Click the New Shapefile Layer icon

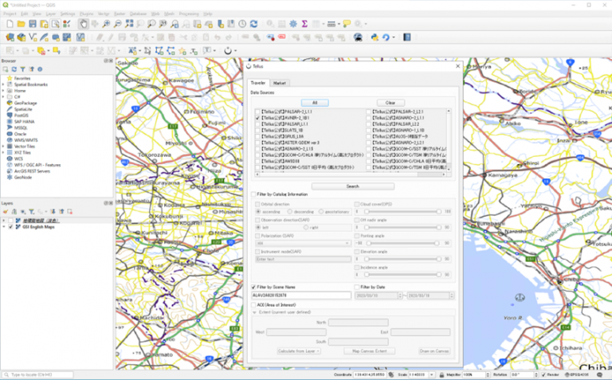click(x=33, y=37)
